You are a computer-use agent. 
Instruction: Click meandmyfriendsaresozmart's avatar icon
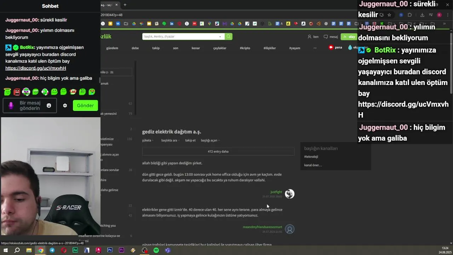tap(289, 229)
